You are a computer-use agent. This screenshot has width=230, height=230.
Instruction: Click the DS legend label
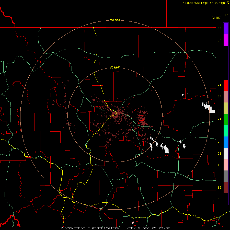(219, 153)
